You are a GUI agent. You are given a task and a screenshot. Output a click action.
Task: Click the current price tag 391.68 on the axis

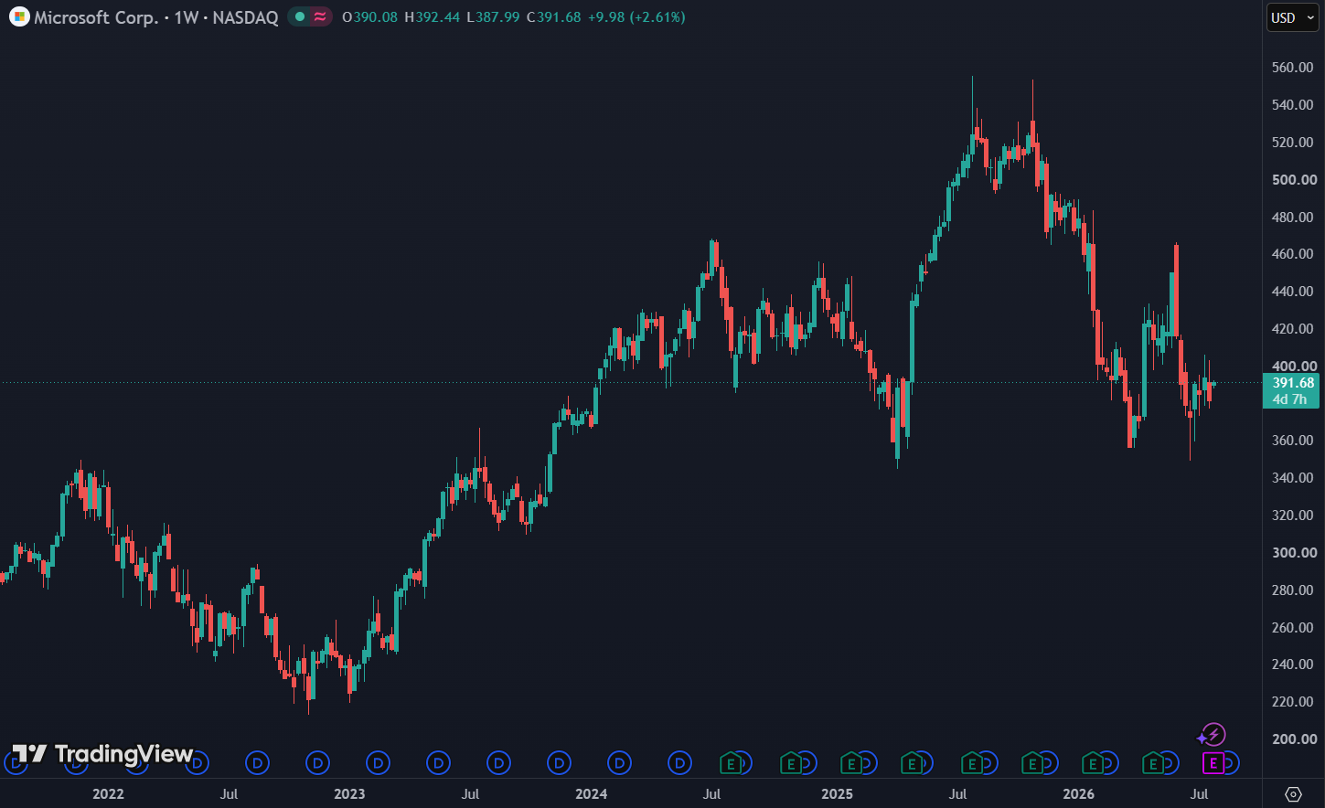[1293, 383]
